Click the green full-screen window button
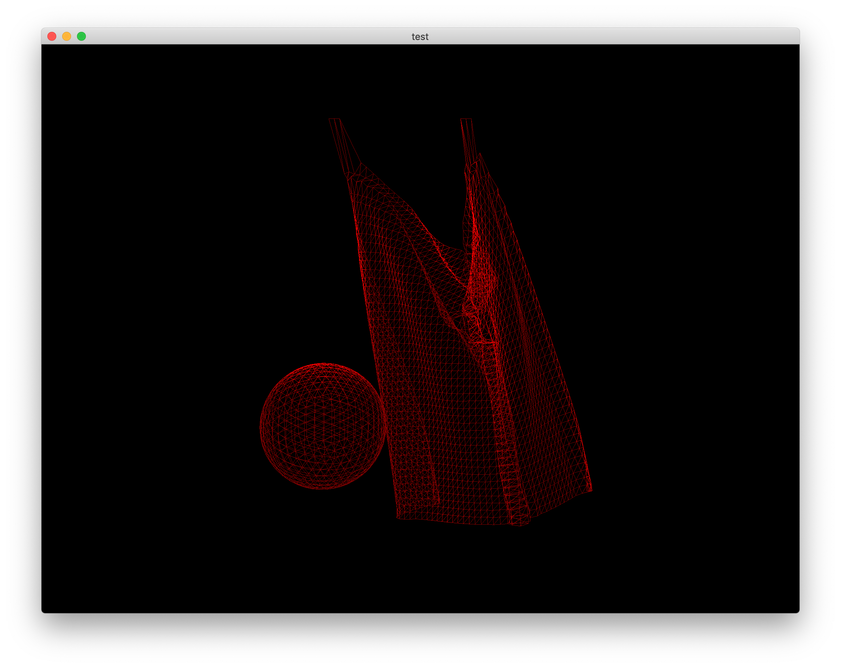 (81, 36)
